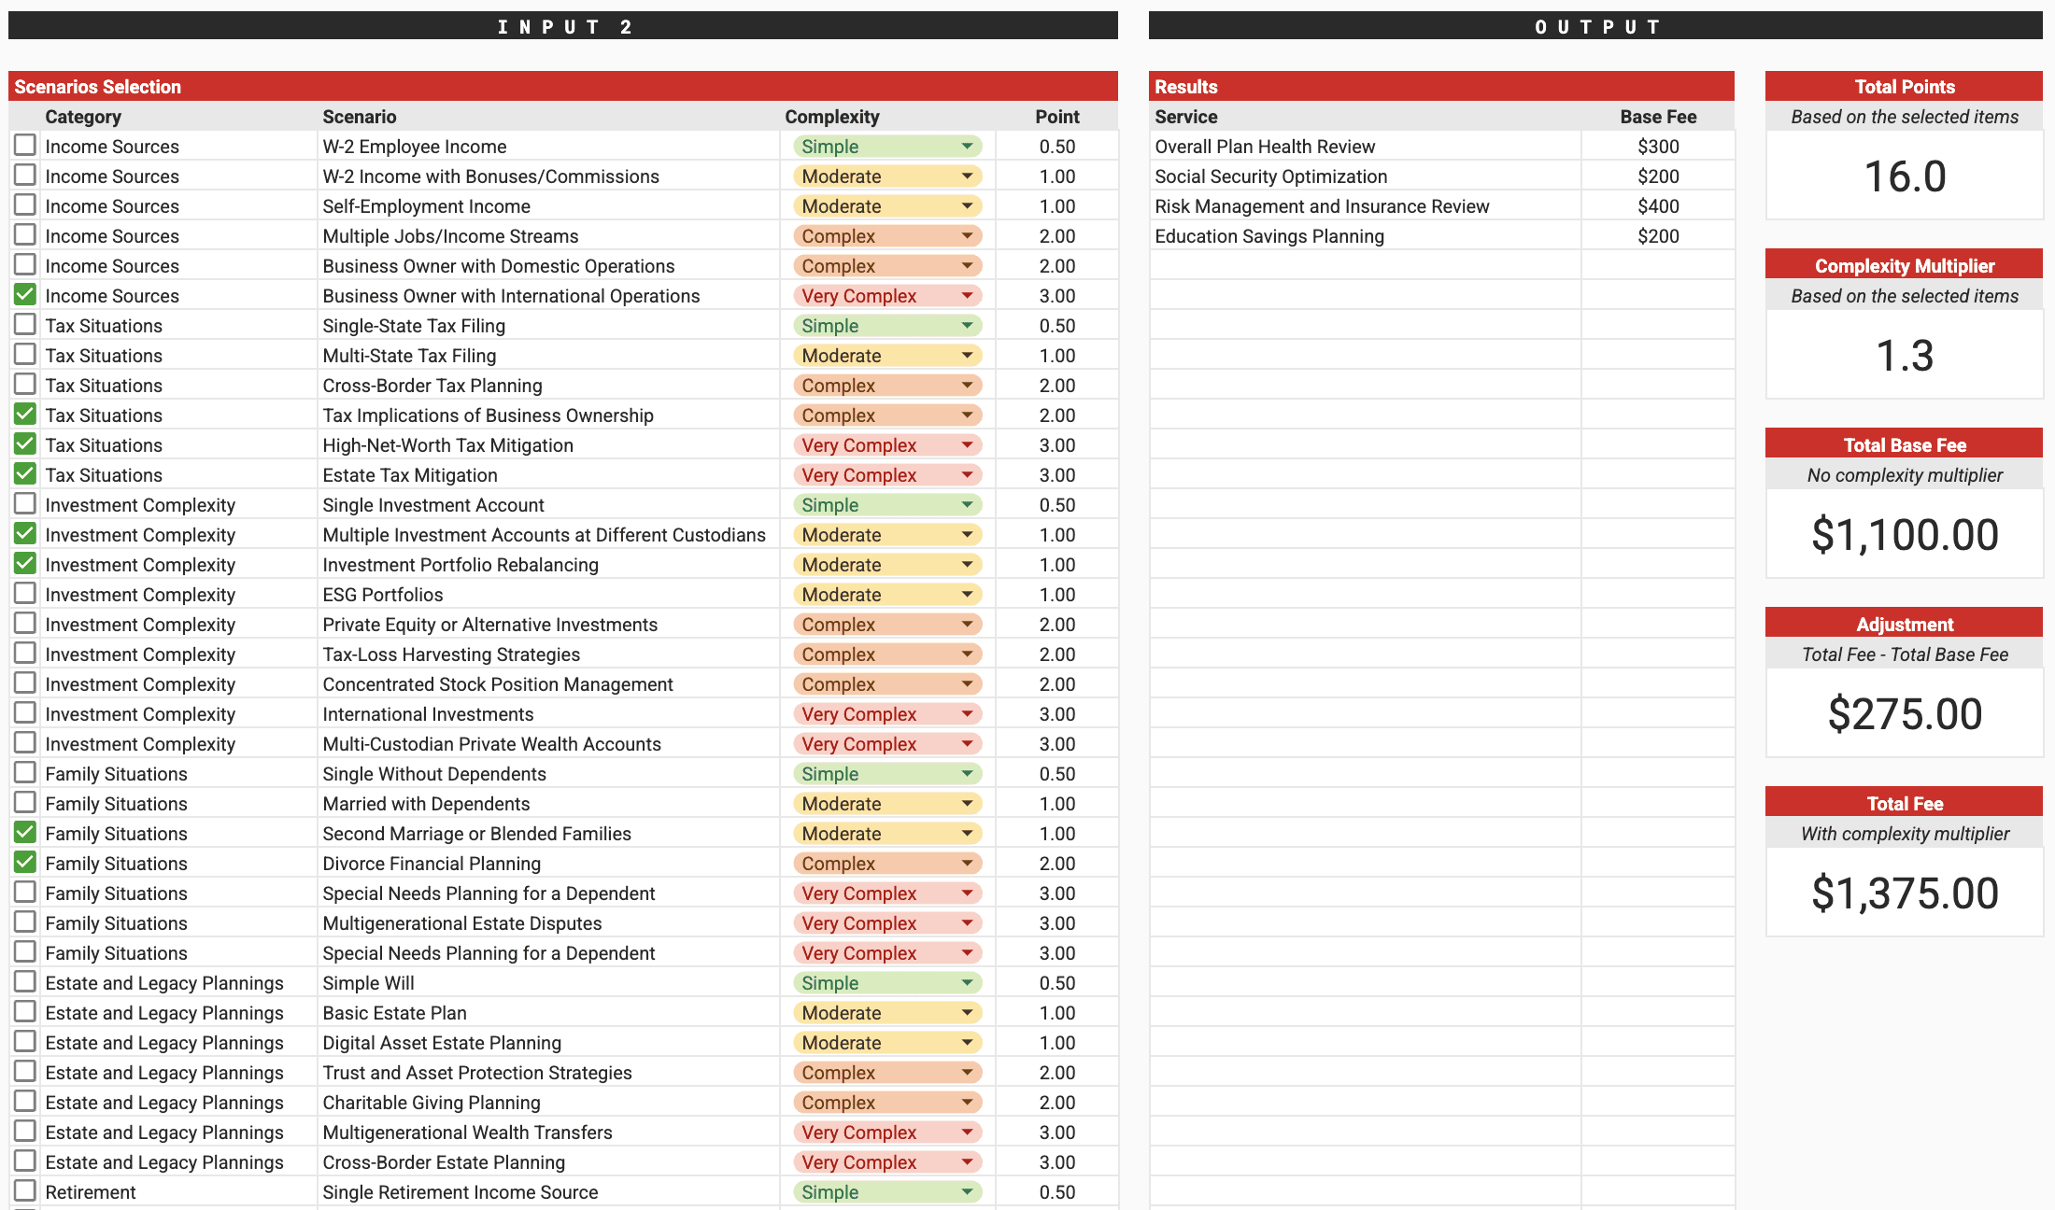This screenshot has width=2055, height=1210.
Task: Open complexity dropdown for Single-State Tax Filing
Action: 967,326
